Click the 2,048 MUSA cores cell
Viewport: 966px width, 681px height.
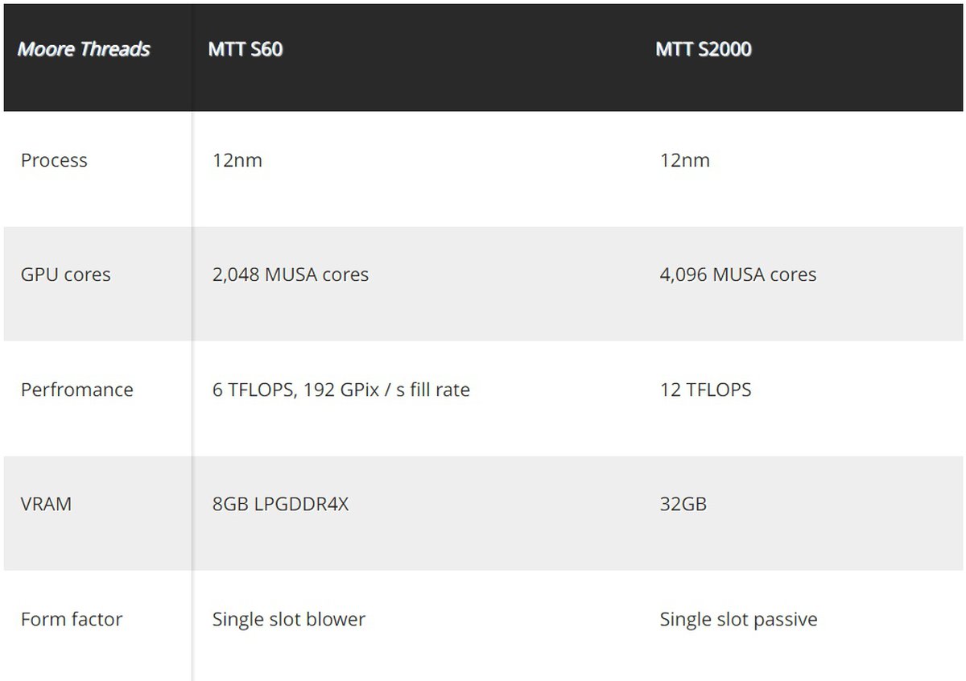pyautogui.click(x=291, y=274)
